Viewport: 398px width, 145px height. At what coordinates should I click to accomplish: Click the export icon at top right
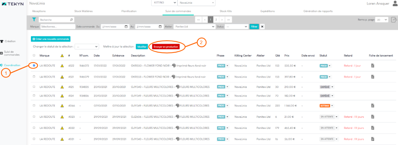[x=394, y=20]
